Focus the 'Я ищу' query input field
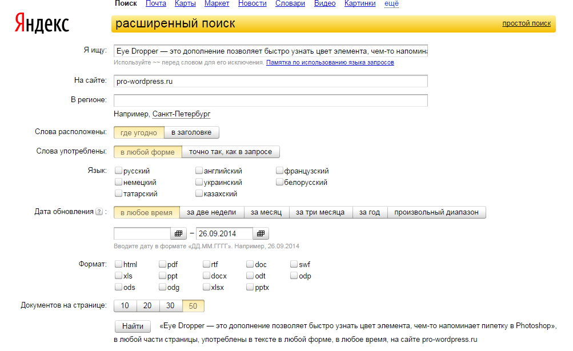This screenshot has height=351, width=573. click(271, 51)
